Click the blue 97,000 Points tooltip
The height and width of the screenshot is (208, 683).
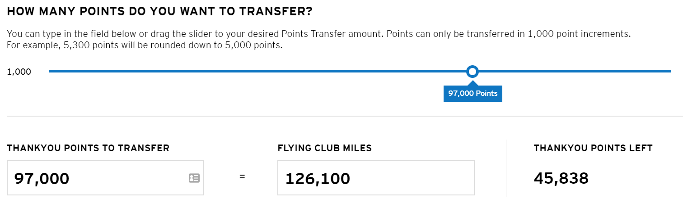tap(473, 94)
